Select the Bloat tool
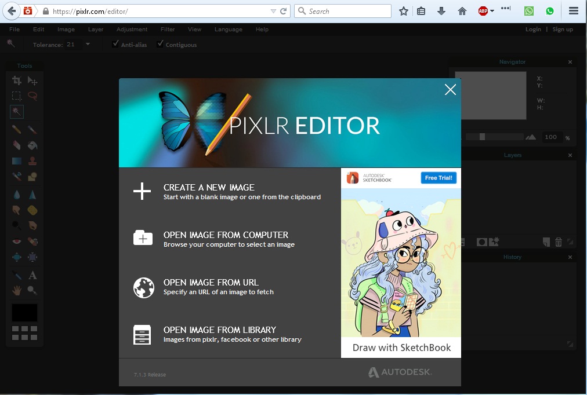The image size is (587, 395). click(16, 257)
